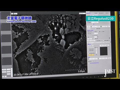Click the brightness icon in the adjustment row
This screenshot has width=120, height=90.
(x=91, y=27)
